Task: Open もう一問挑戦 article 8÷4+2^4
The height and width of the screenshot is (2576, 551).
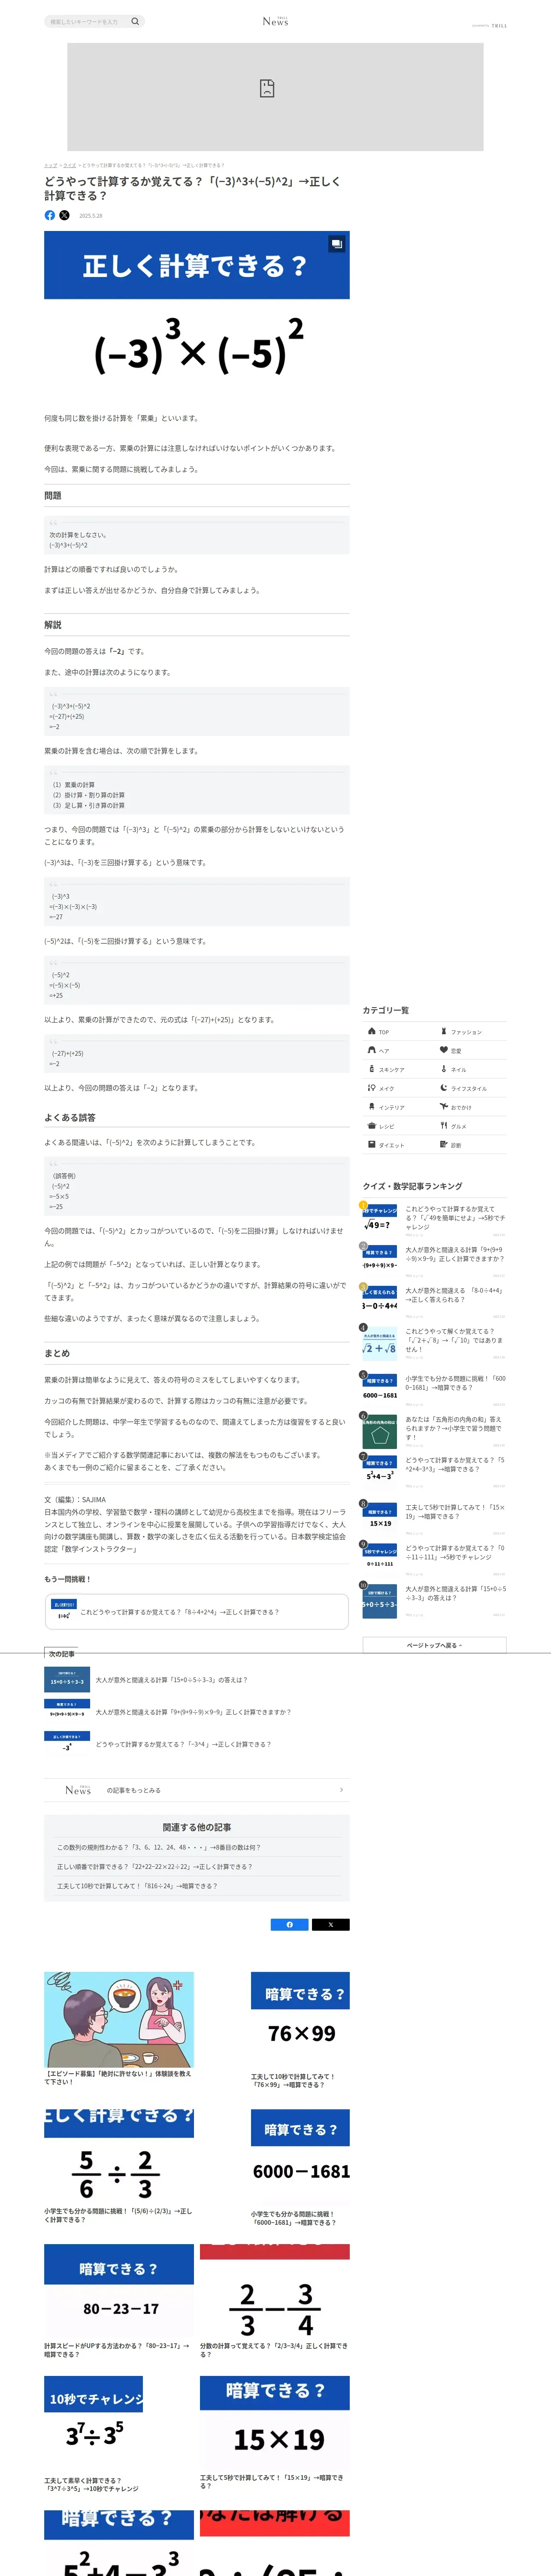Action: point(197,1612)
